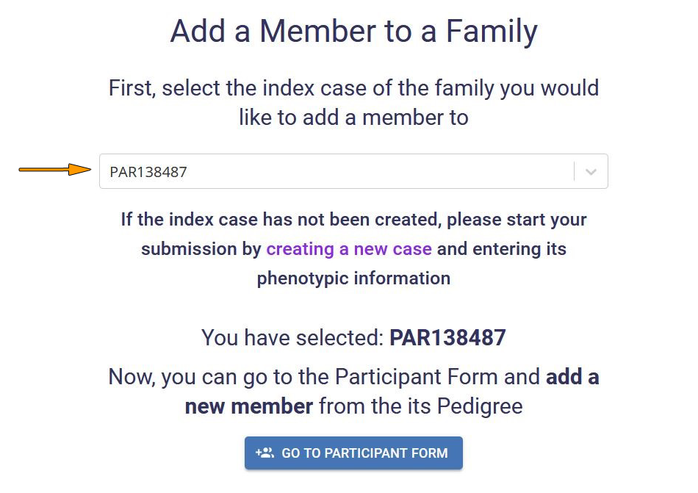Click the bold 'new member' text

[x=249, y=406]
